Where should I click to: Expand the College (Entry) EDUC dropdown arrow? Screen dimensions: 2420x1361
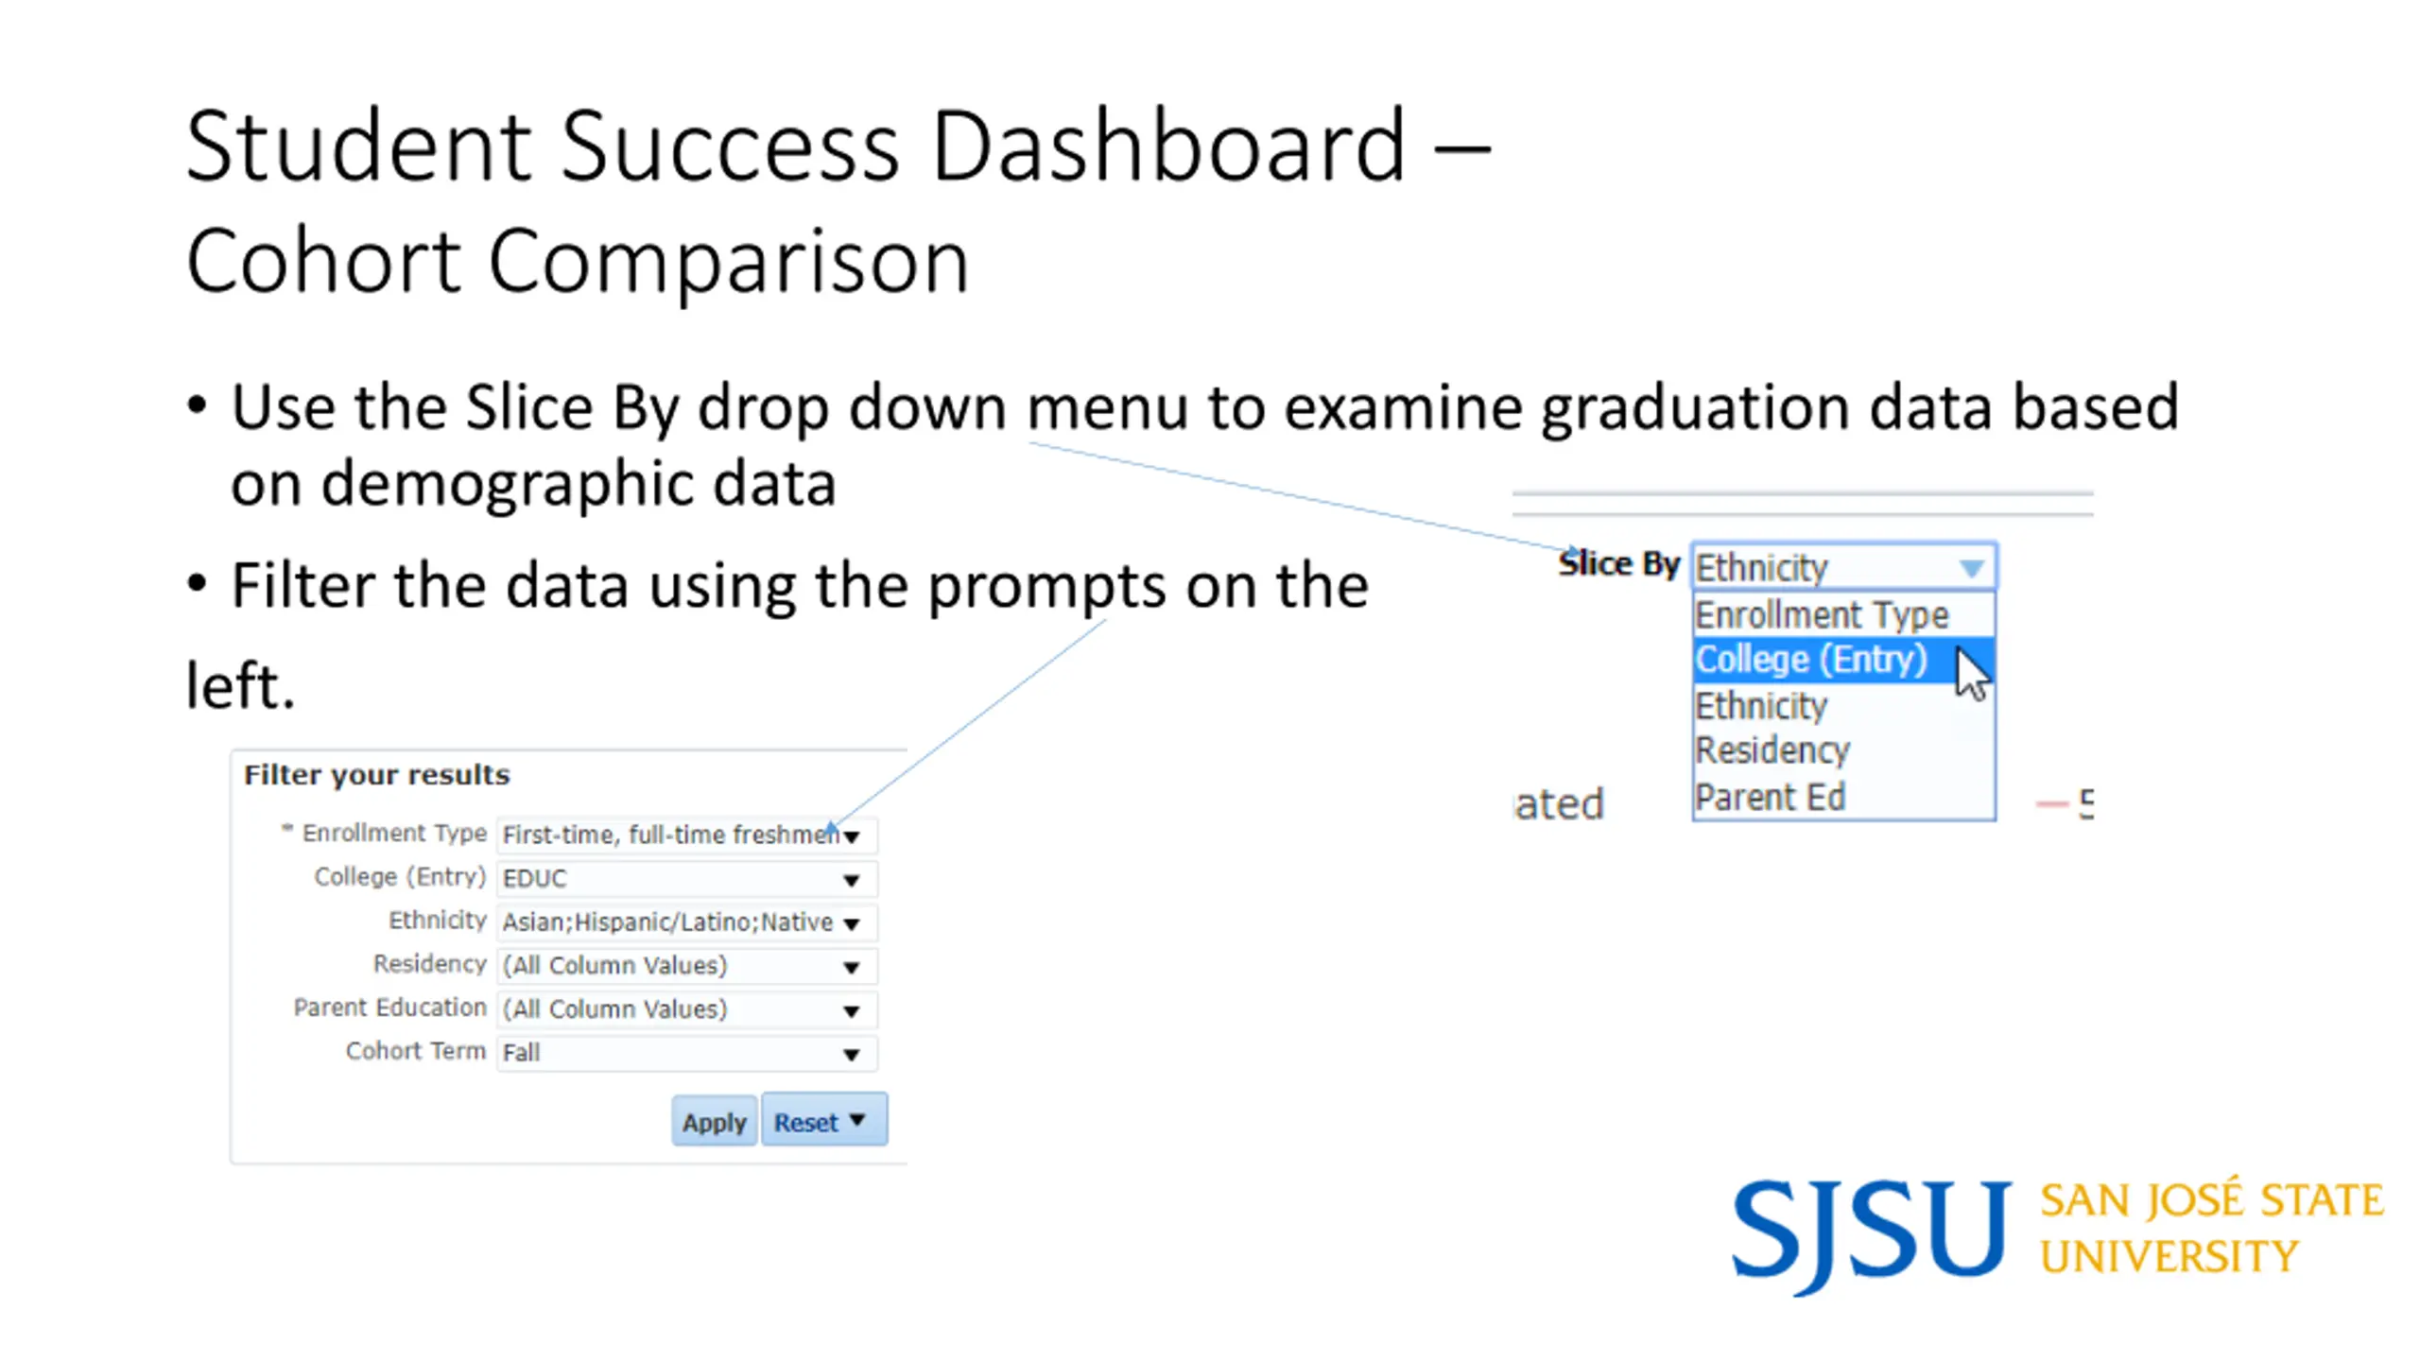pyautogui.click(x=851, y=880)
